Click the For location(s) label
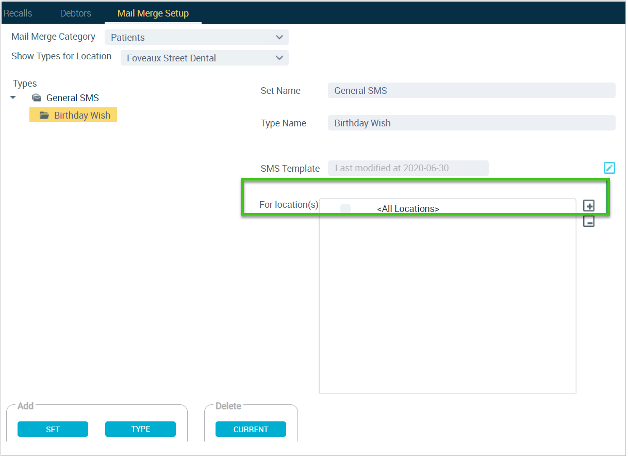 [x=289, y=205]
